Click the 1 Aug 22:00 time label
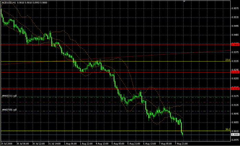This screenshot has width=240, height=146. click(86, 144)
